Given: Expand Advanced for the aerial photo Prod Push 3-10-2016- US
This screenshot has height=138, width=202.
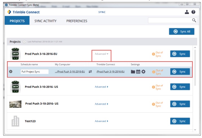Looking at the screenshot, I should click(101, 104).
